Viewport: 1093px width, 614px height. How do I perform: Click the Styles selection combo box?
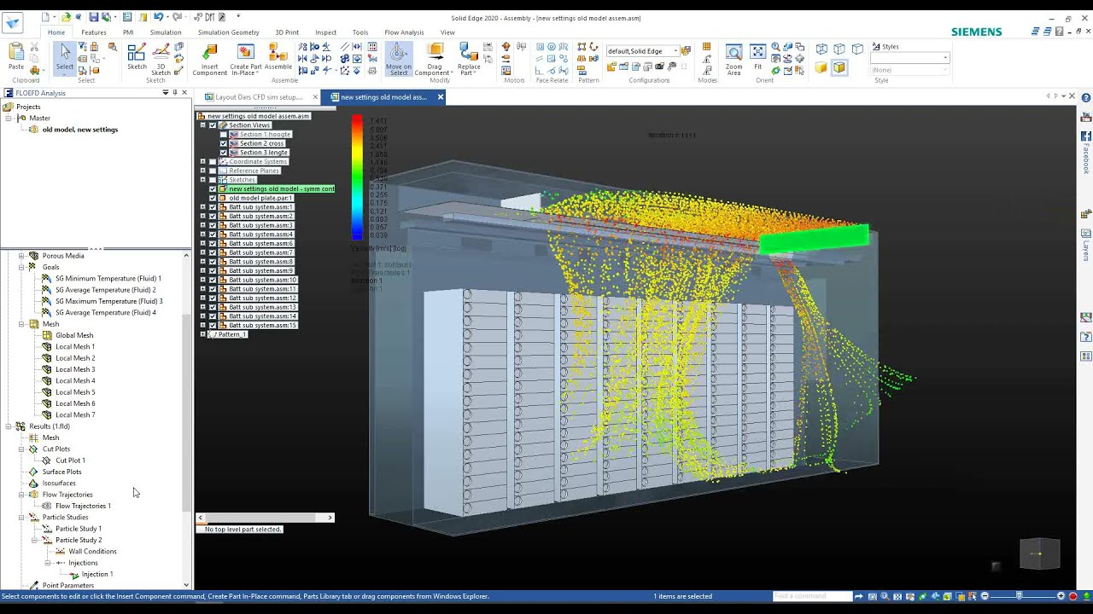(x=910, y=58)
